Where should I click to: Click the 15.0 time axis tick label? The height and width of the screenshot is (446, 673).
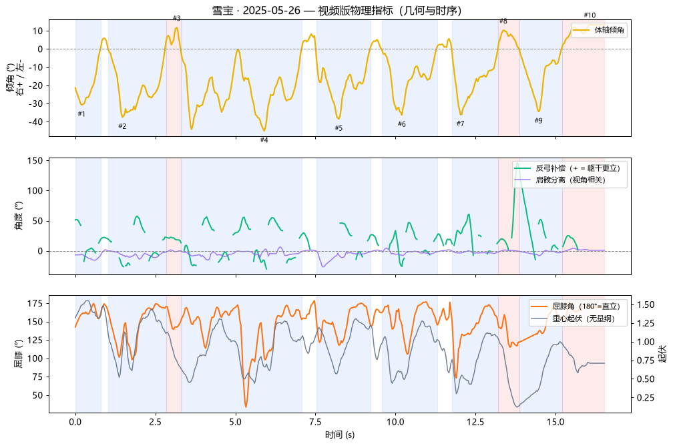pos(555,421)
